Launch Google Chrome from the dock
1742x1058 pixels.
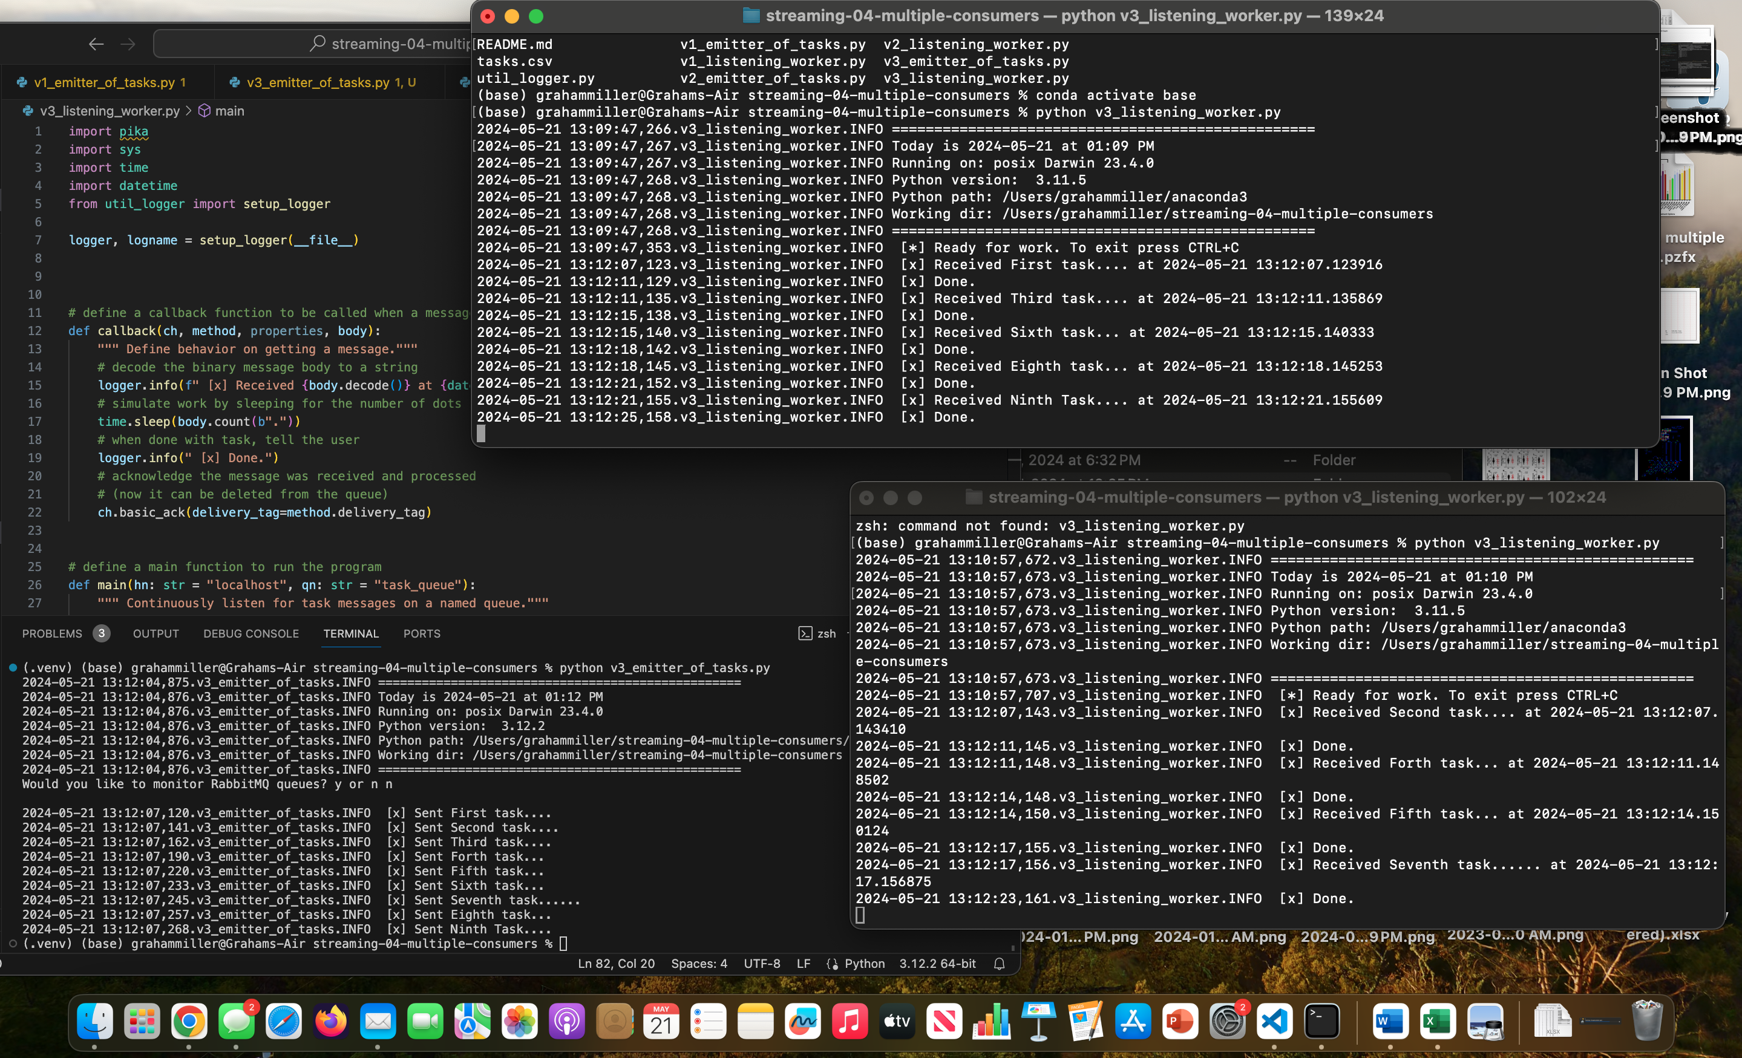point(189,1020)
